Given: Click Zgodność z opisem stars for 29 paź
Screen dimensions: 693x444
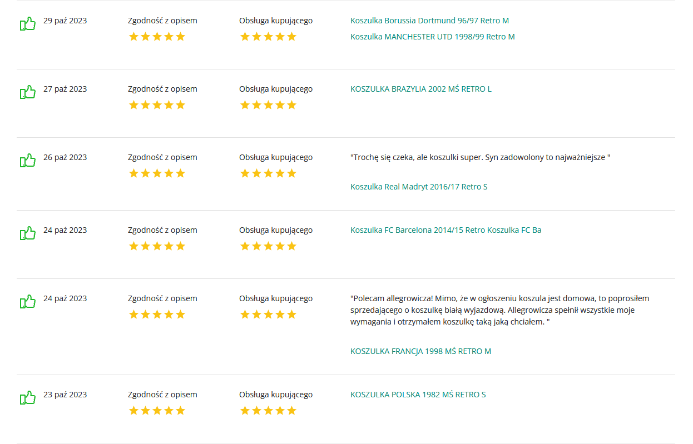Looking at the screenshot, I should [157, 37].
